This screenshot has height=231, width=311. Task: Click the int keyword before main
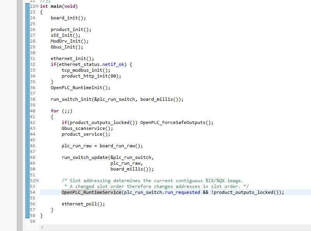coord(44,6)
